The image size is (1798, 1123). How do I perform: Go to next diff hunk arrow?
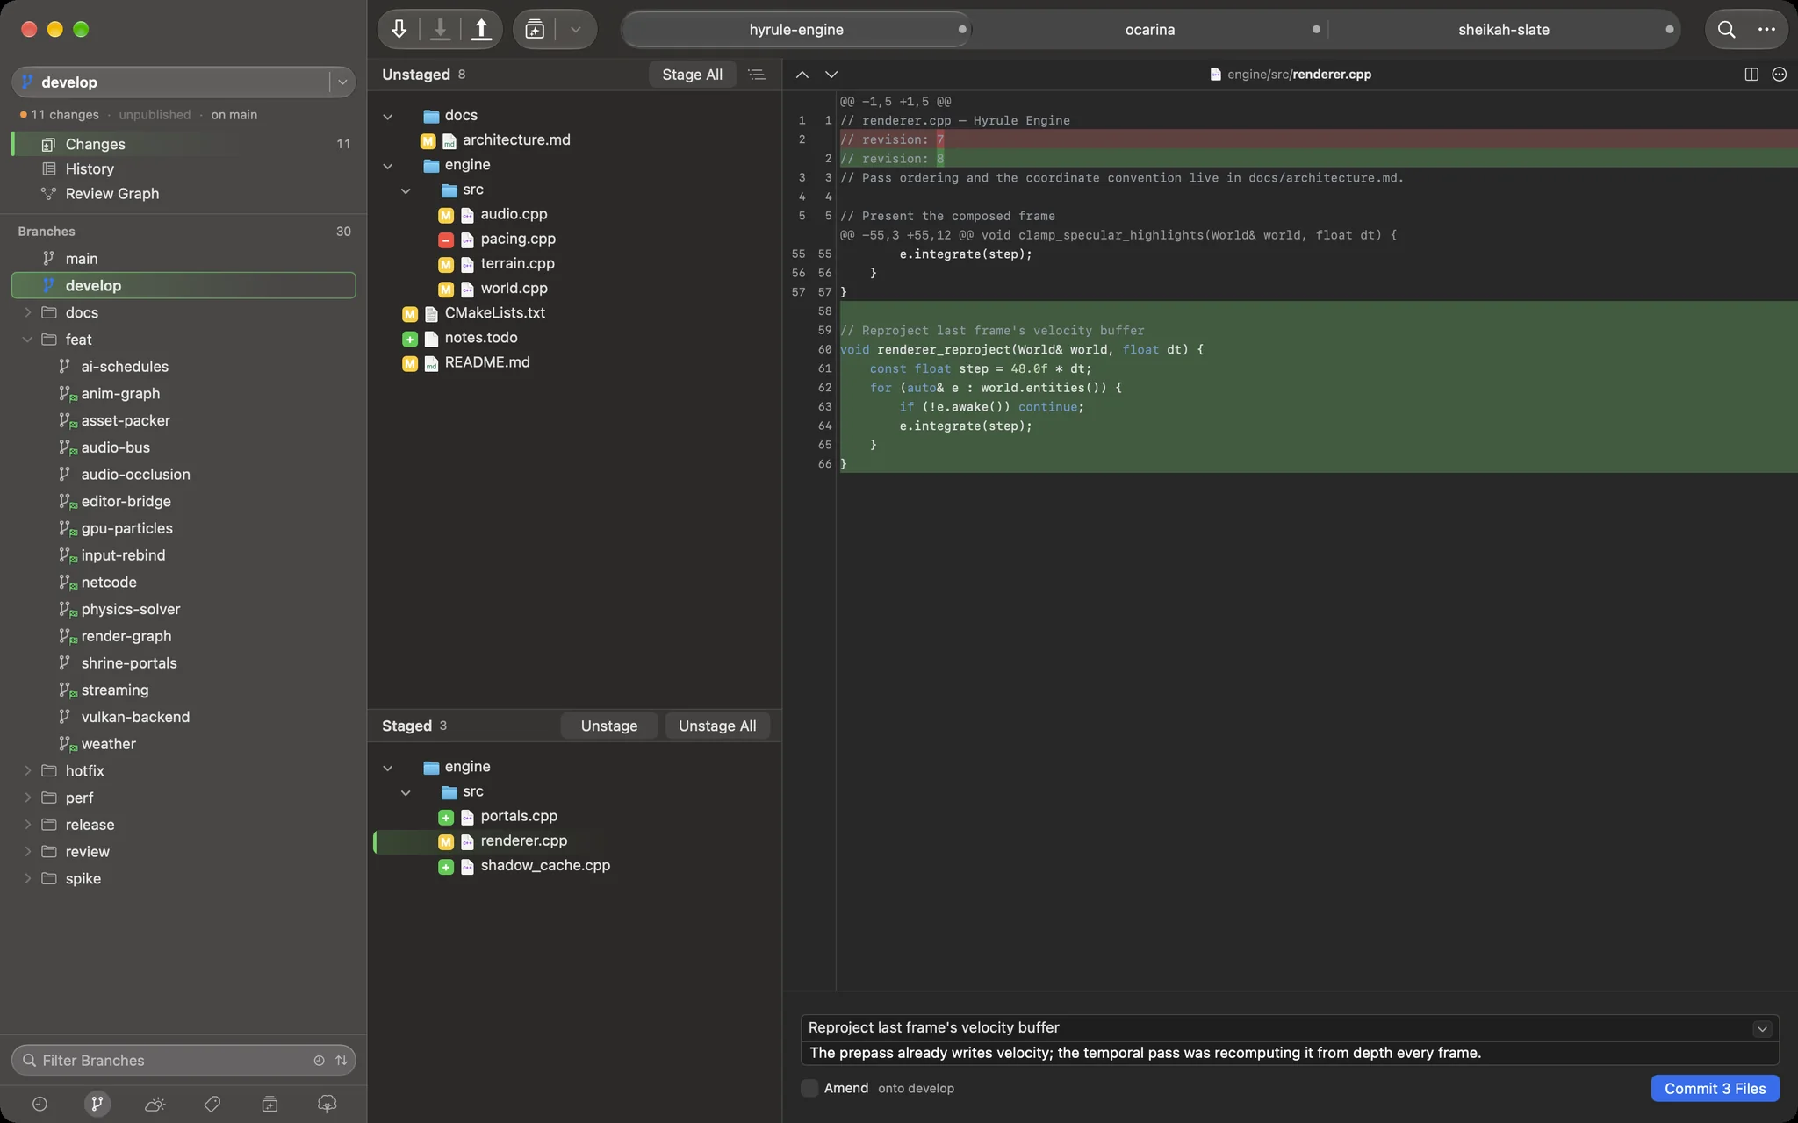[x=831, y=75]
